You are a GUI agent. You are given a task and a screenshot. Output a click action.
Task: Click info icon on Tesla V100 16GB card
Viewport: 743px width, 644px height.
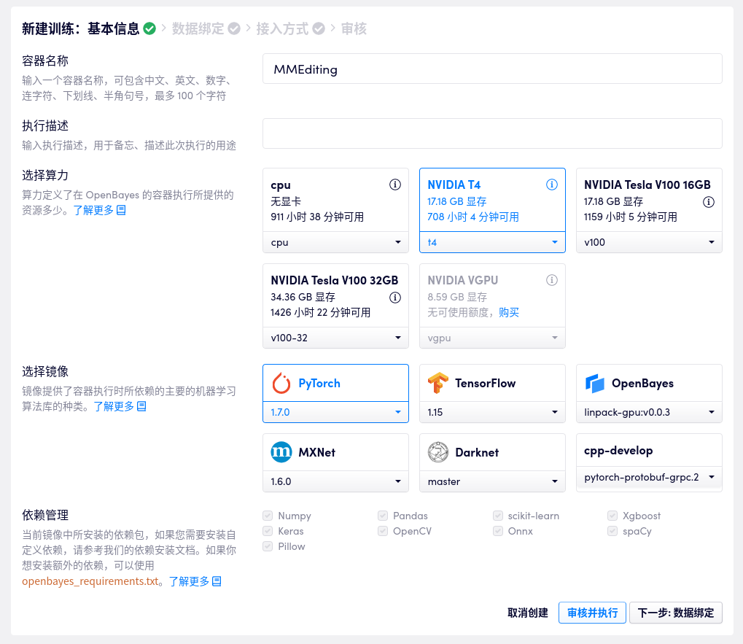tap(708, 201)
